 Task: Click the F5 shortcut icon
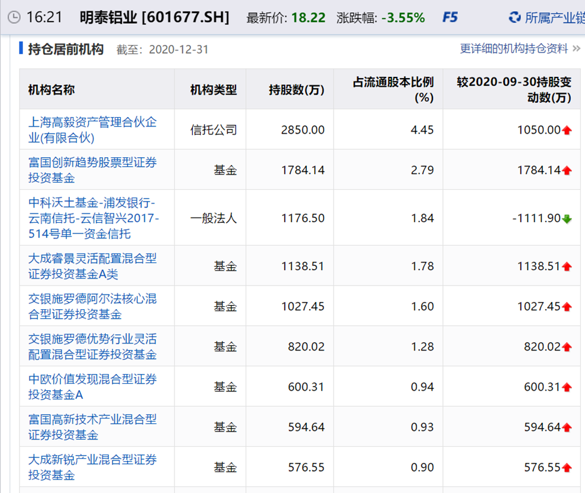pyautogui.click(x=450, y=17)
